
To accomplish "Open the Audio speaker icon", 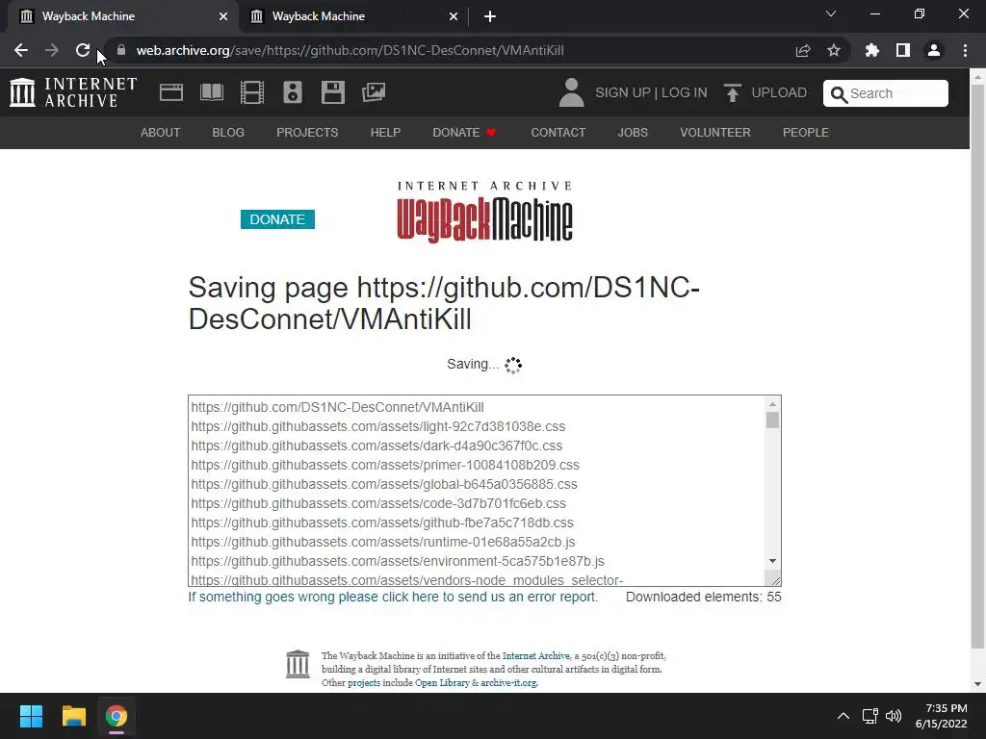I will click(293, 92).
